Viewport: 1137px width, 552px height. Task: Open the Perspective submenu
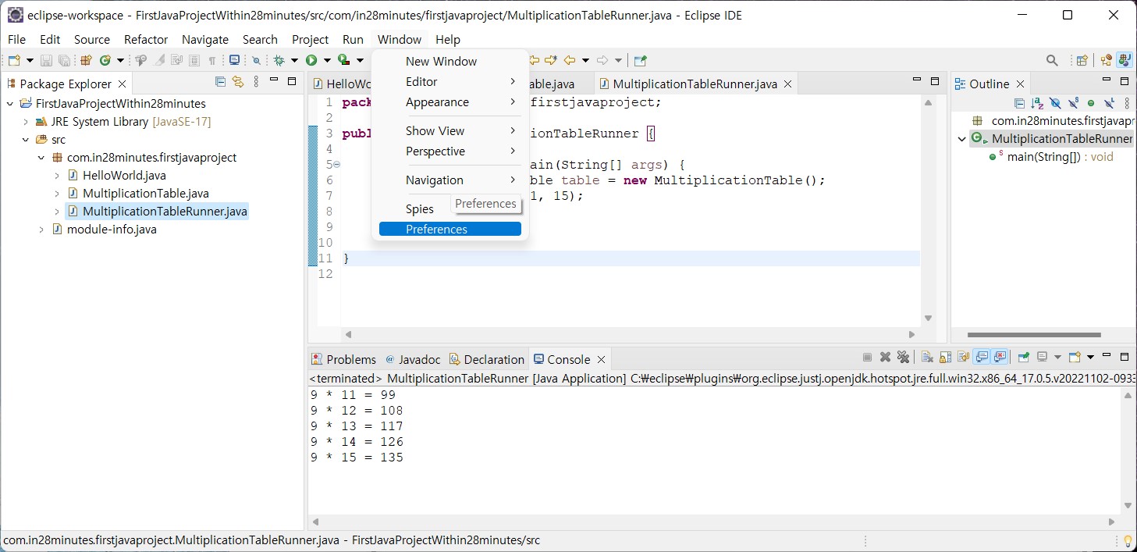tap(450, 151)
